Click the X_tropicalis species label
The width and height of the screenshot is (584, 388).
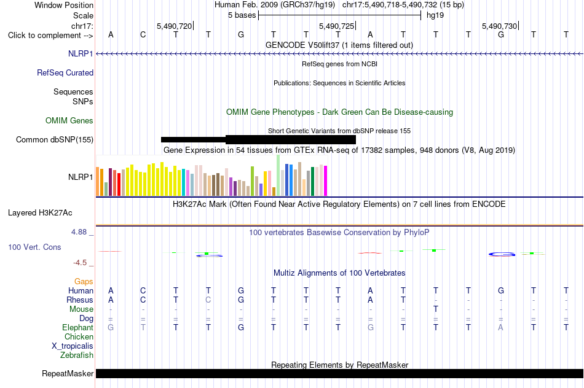coord(73,346)
